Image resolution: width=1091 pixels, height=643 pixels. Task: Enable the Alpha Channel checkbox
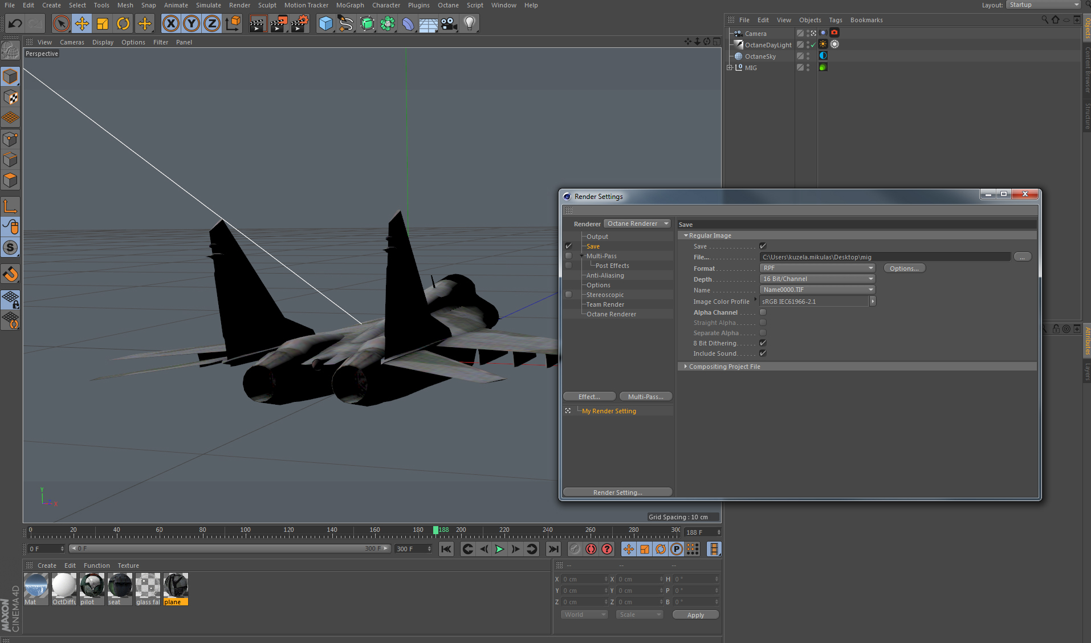763,312
